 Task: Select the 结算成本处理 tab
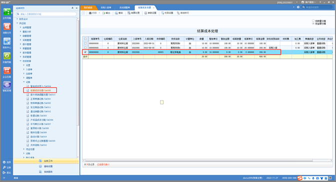tap(144, 7)
